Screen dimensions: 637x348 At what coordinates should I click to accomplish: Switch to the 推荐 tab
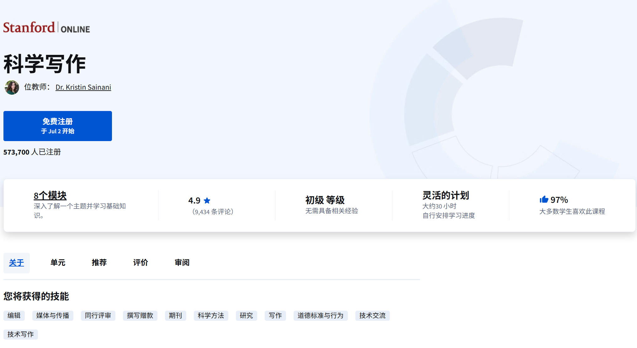(x=99, y=263)
